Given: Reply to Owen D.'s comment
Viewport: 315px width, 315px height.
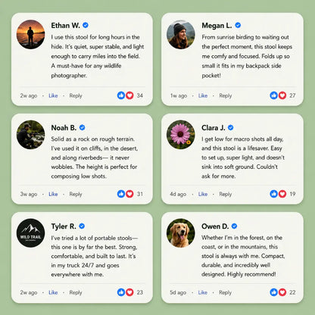Looking at the screenshot, I should click(226, 293).
